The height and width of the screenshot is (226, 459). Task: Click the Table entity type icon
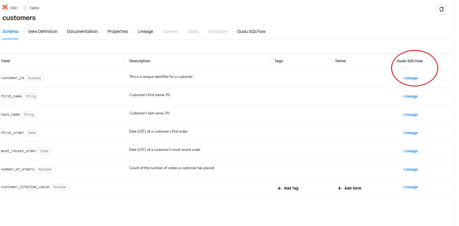[25, 7]
